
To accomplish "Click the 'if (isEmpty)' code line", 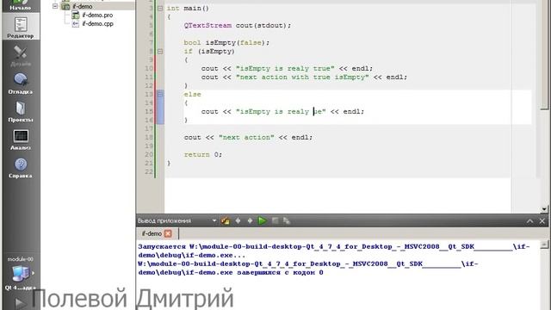I will coord(209,52).
